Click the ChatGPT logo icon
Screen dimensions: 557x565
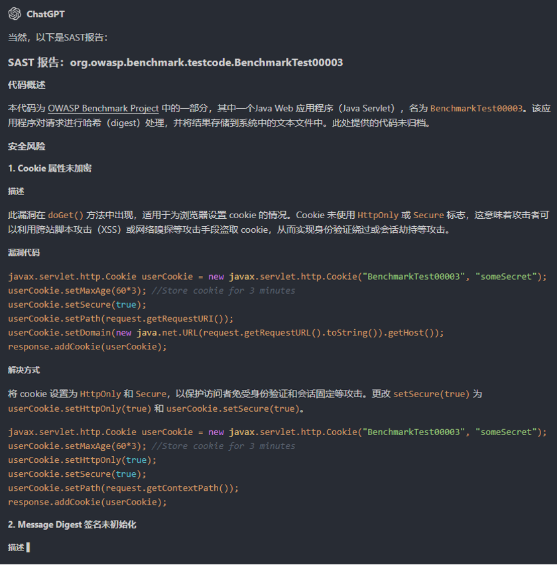coord(15,14)
